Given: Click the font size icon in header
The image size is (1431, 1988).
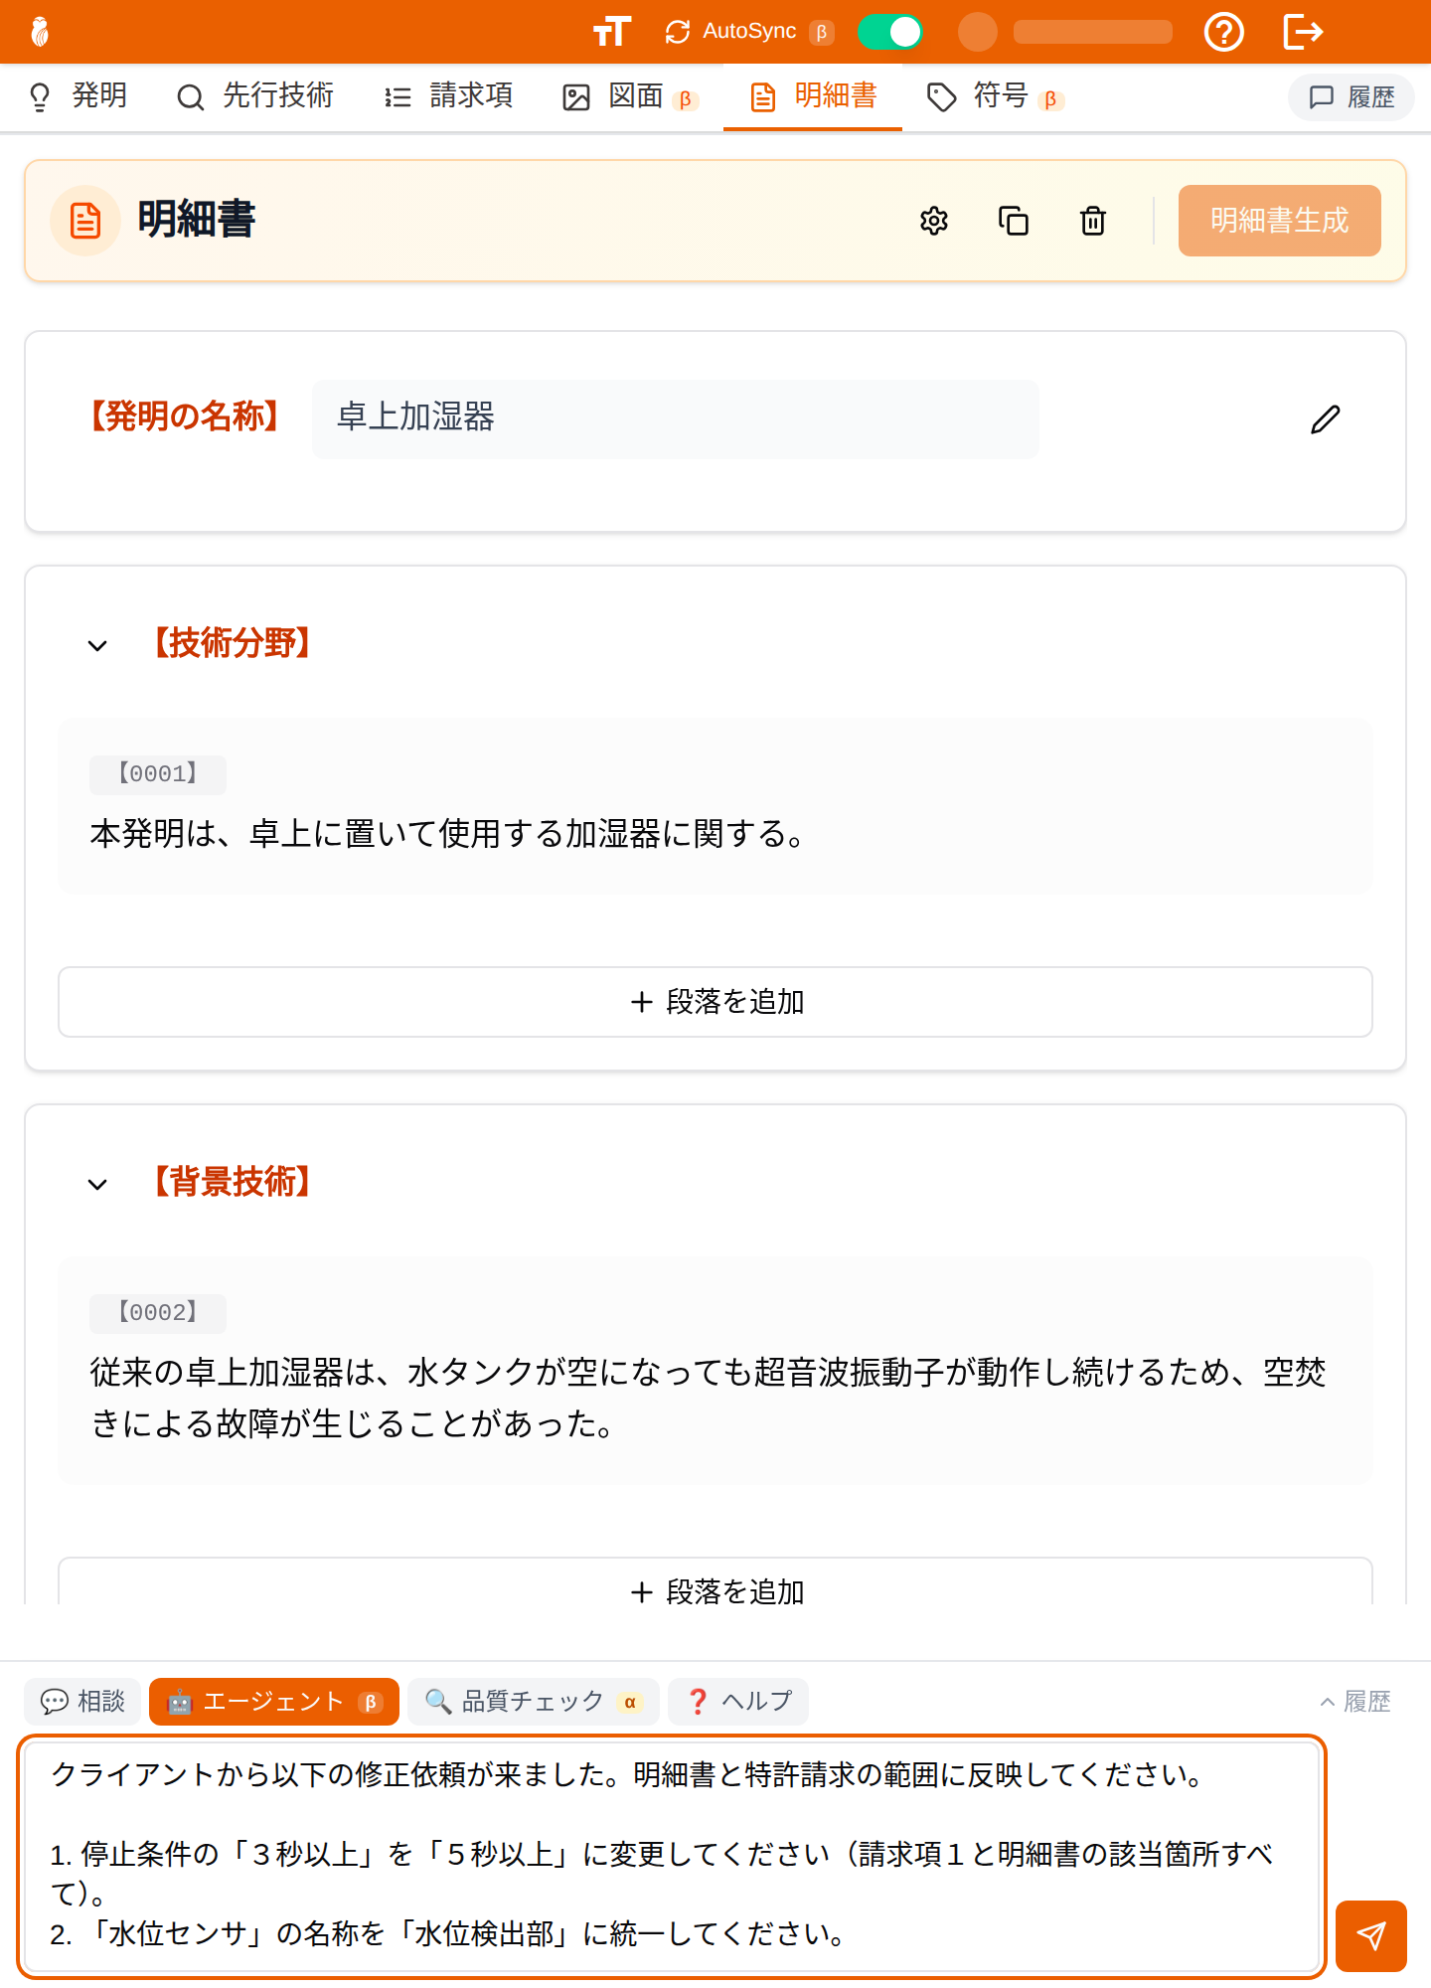Looking at the screenshot, I should 611,32.
